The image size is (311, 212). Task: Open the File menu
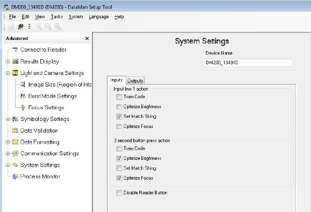(x=12, y=17)
